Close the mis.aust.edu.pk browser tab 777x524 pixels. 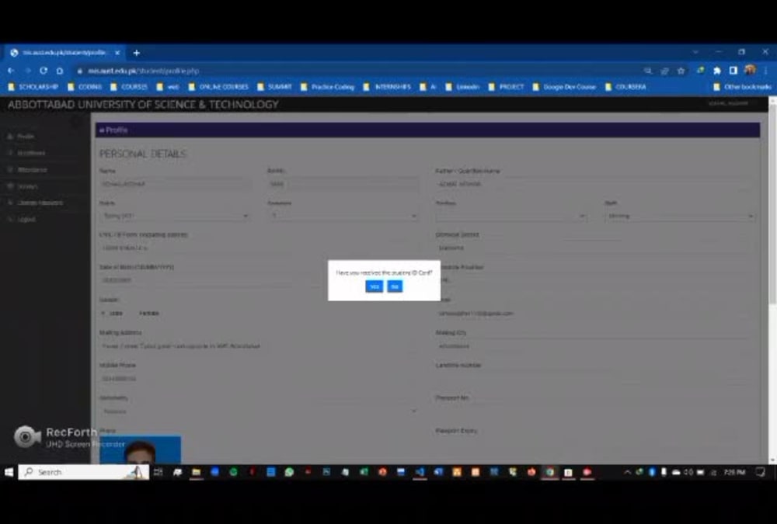click(x=117, y=53)
